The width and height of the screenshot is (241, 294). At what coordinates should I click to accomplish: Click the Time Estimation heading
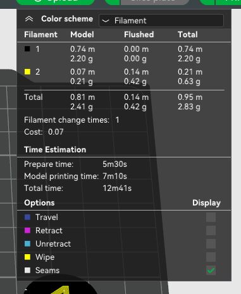55,150
